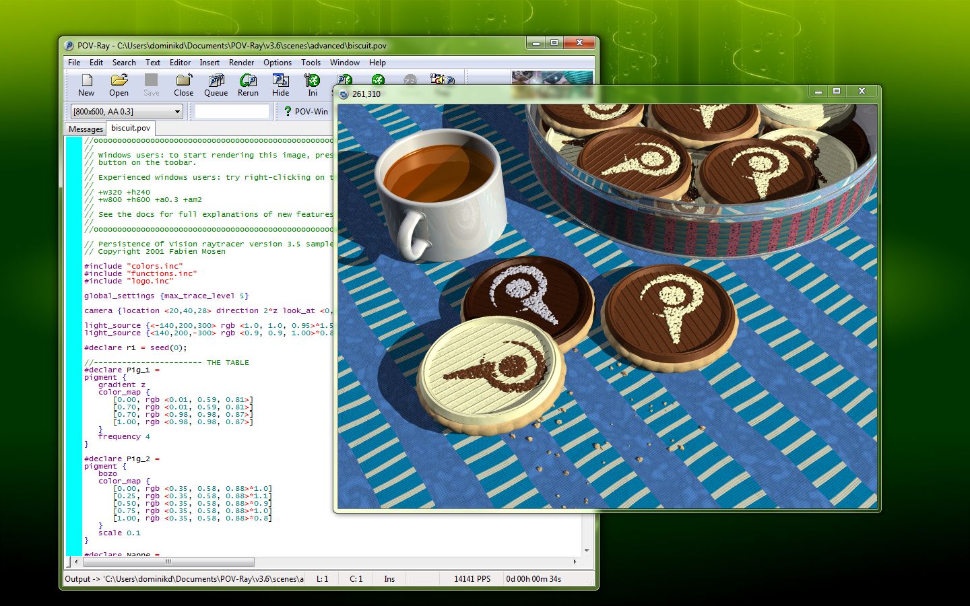970x606 pixels.
Task: Click the line '#include "logo.inc"'
Action: tap(129, 281)
